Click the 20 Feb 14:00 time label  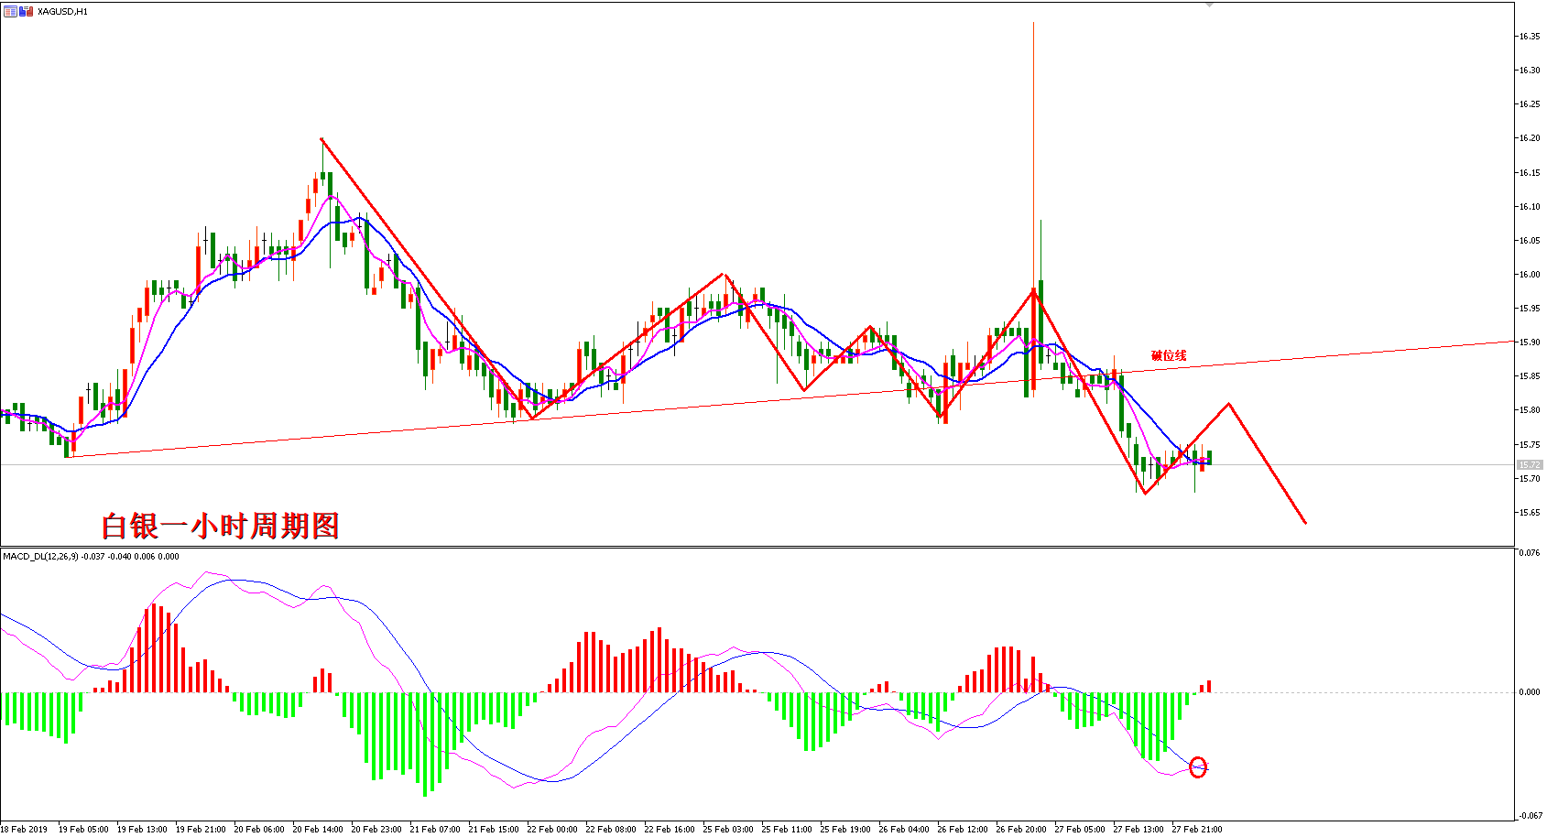pos(318,830)
